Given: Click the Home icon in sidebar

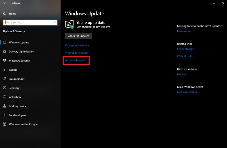Looking at the screenshot, I should coord(5,14).
